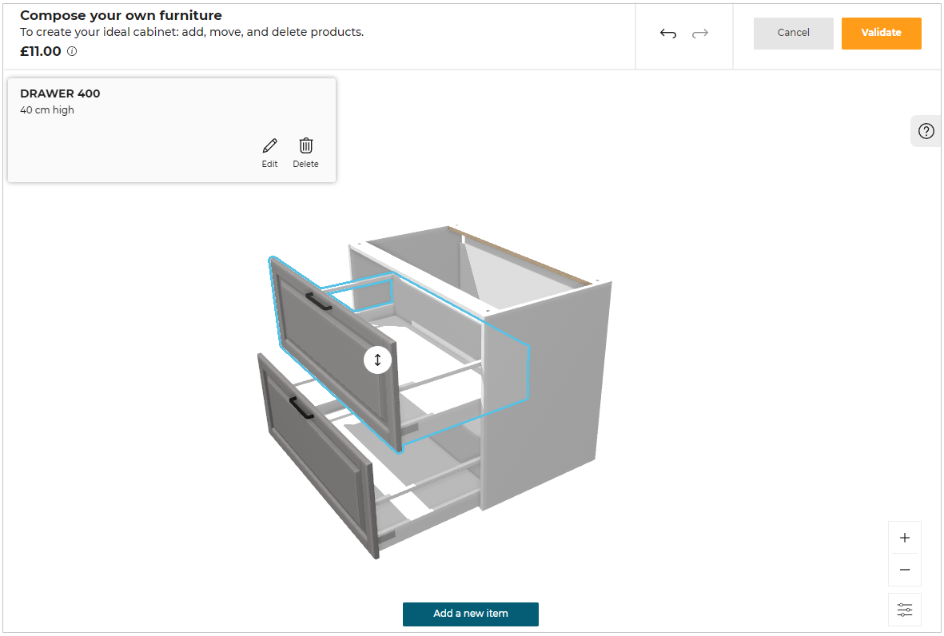Zoom in on the 3D view

point(905,538)
